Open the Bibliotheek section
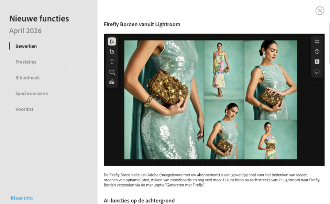The image size is (330, 204). [27, 77]
